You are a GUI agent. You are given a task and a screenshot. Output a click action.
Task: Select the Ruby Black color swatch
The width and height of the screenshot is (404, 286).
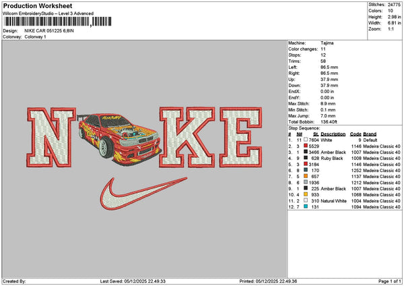(x=306, y=158)
